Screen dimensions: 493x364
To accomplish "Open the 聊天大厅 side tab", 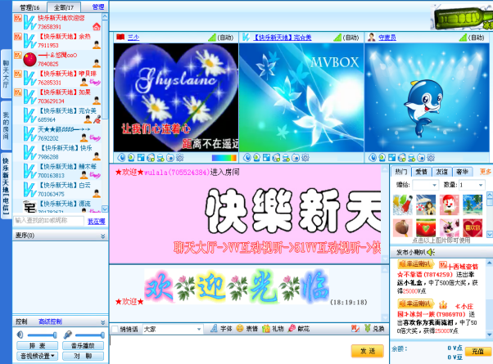I will click(6, 74).
